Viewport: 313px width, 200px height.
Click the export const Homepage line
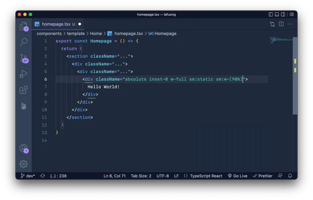(97, 41)
